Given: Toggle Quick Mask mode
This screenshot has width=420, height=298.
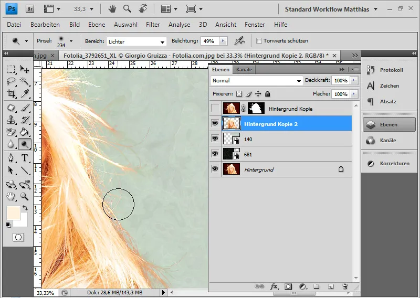Looking at the screenshot, I should pyautogui.click(x=18, y=237).
